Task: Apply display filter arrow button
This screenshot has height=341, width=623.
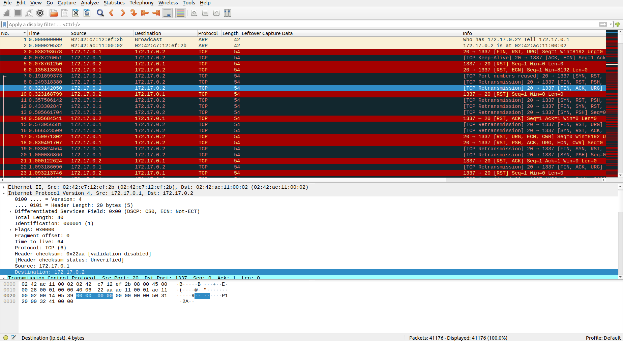Action: tap(603, 24)
